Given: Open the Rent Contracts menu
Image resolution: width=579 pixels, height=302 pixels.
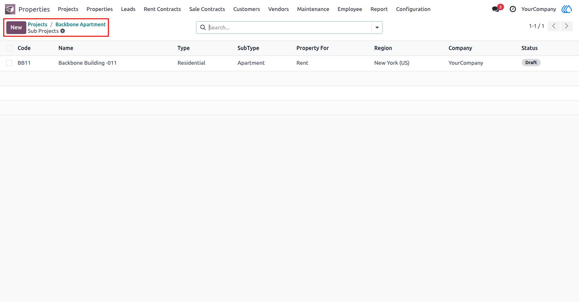Looking at the screenshot, I should 162,9.
